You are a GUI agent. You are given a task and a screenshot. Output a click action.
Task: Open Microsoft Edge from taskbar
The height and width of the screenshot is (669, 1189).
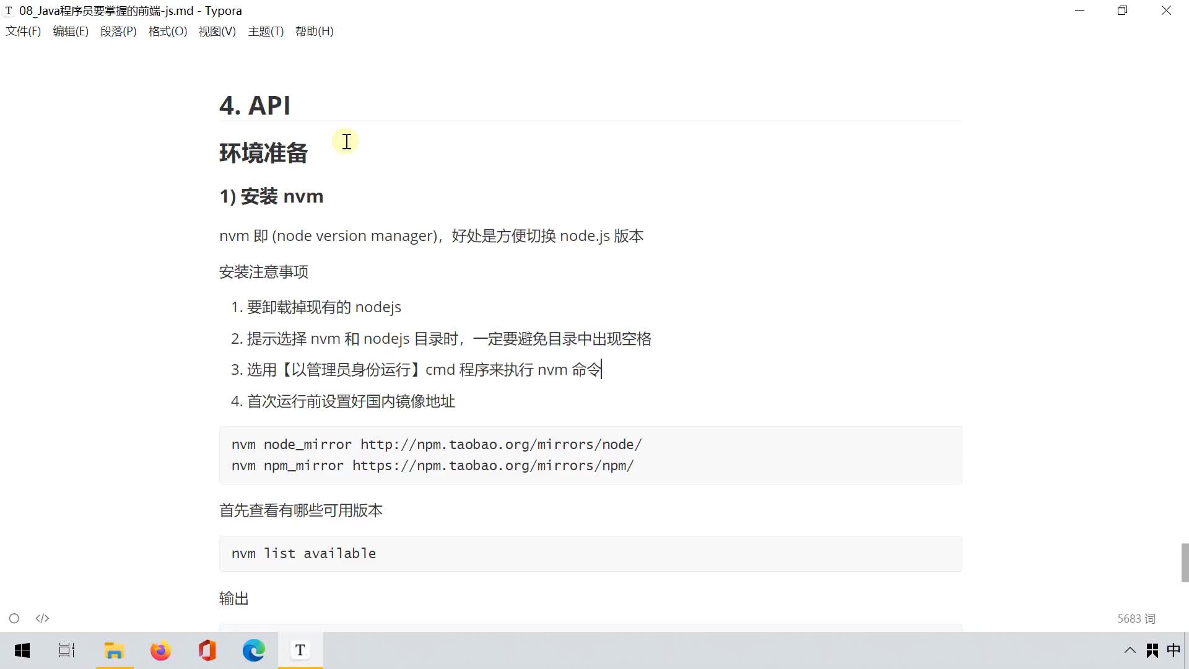click(253, 650)
